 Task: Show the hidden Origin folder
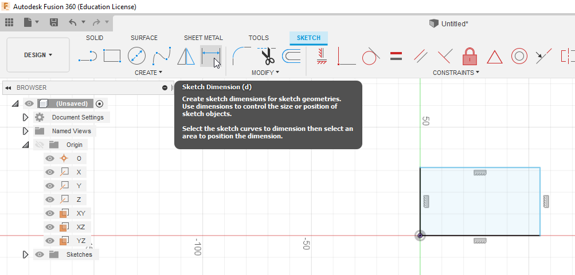[x=39, y=145]
